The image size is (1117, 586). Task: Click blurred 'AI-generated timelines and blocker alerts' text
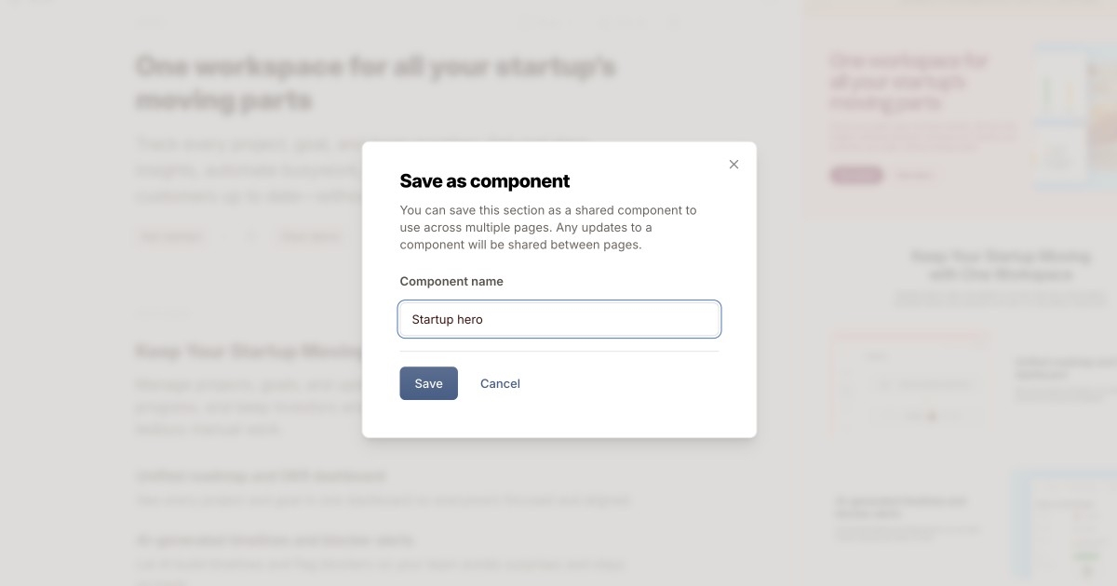point(275,539)
